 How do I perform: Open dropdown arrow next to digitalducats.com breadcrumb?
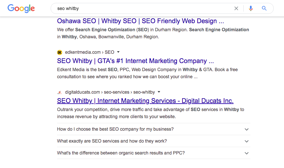coord(159,92)
